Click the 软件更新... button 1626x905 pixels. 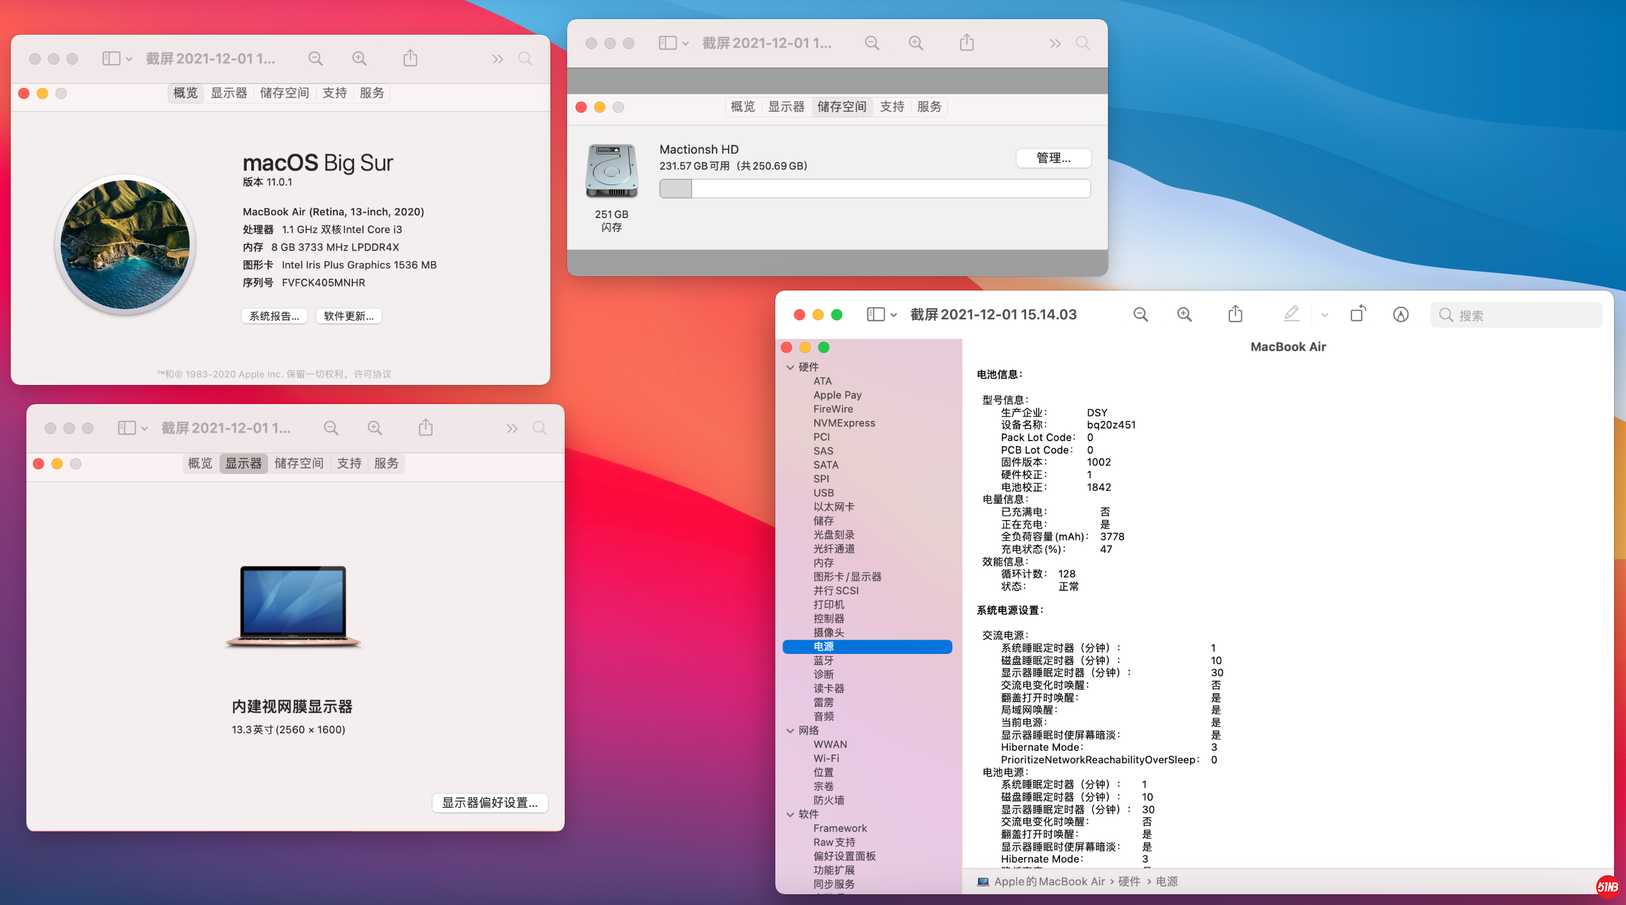[349, 316]
